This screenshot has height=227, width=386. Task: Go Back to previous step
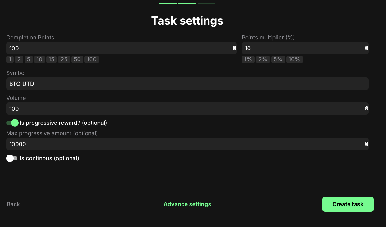click(13, 204)
